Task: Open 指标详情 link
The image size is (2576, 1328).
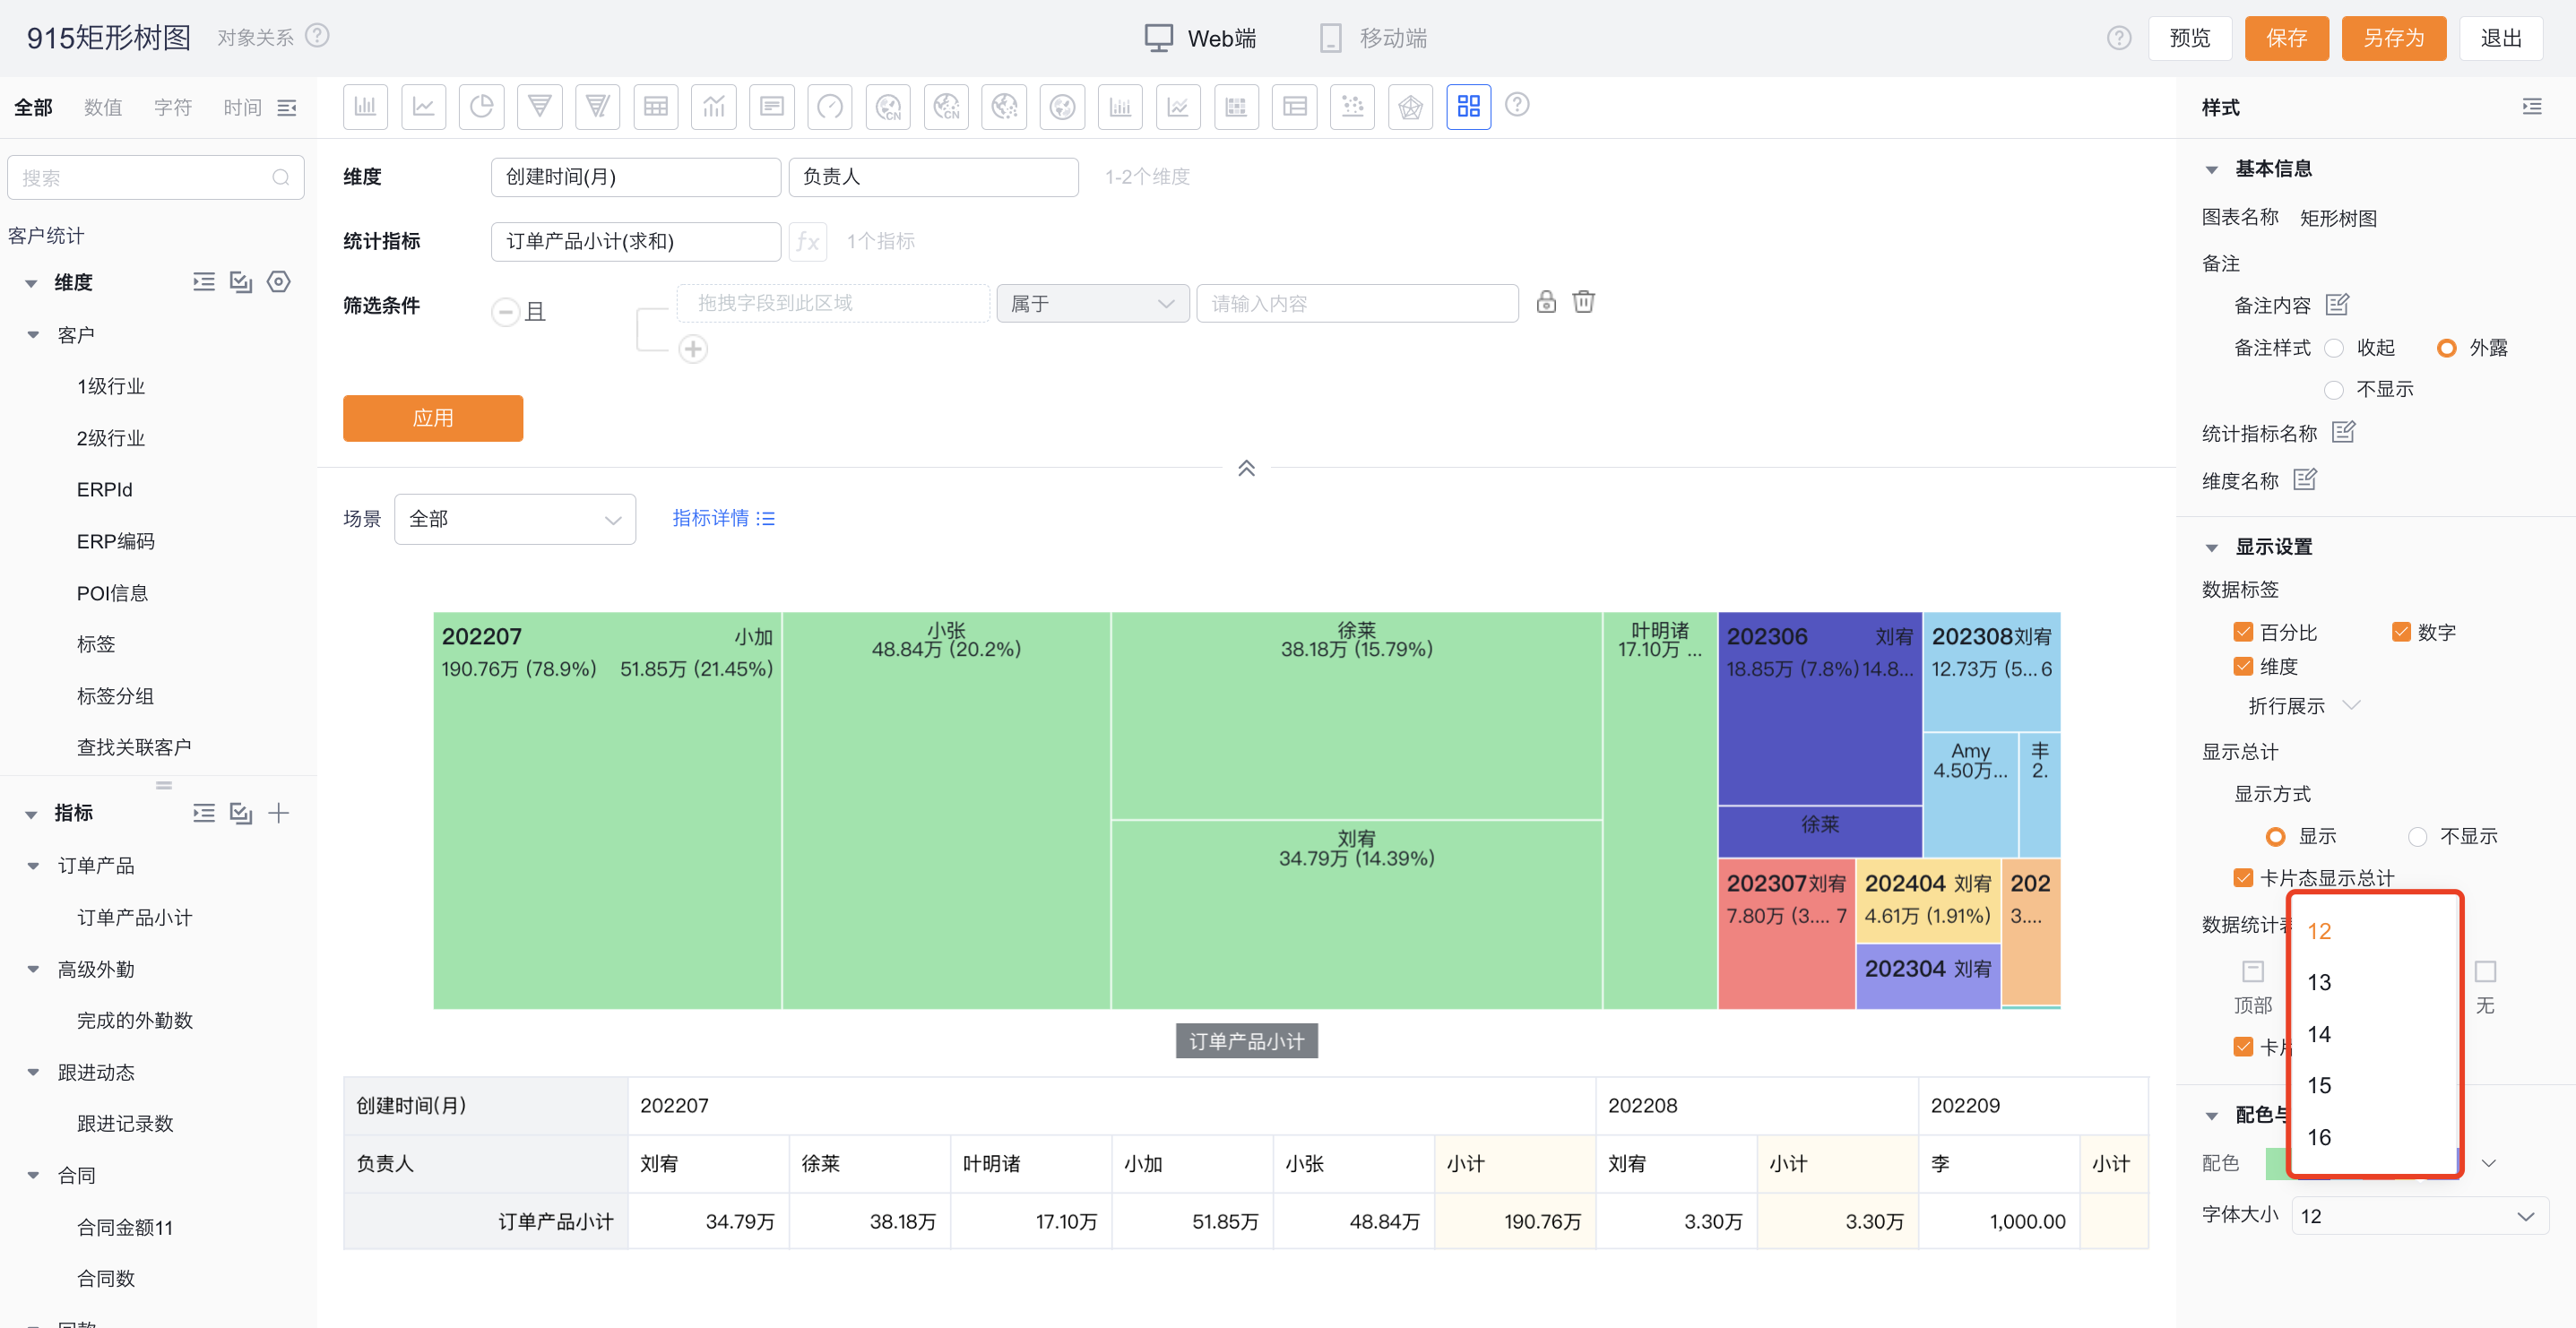Action: pyautogui.click(x=723, y=518)
